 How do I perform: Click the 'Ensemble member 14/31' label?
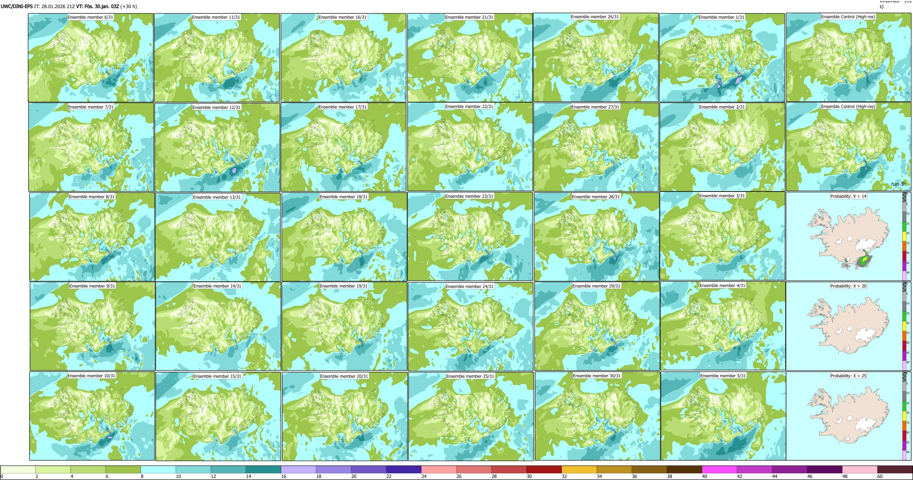218,286
